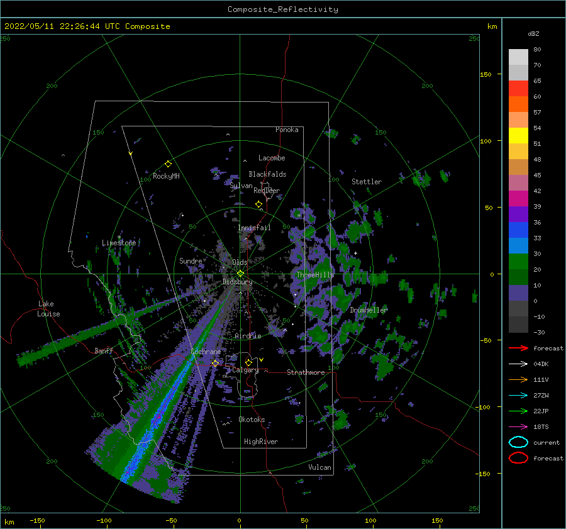This screenshot has height=529, width=566.
Task: Click the Drumheller label
Action: point(369,310)
